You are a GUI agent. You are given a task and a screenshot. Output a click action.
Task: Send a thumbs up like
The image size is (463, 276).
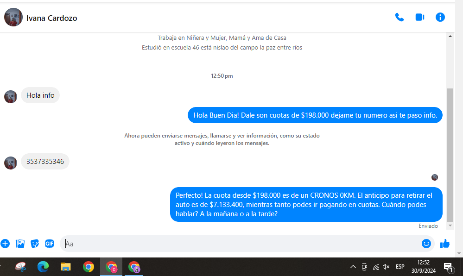[444, 244]
